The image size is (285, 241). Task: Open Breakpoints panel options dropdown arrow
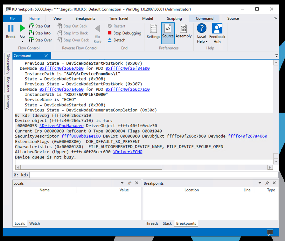point(260,183)
